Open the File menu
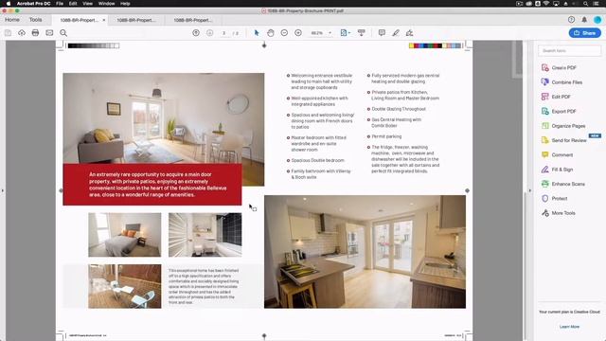606x341 pixels. [60, 4]
